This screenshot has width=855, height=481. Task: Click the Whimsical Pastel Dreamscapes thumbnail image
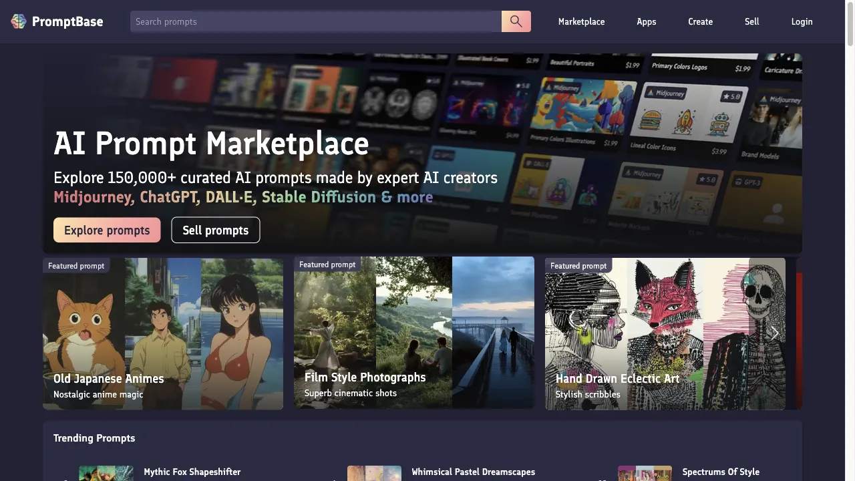coord(374,473)
